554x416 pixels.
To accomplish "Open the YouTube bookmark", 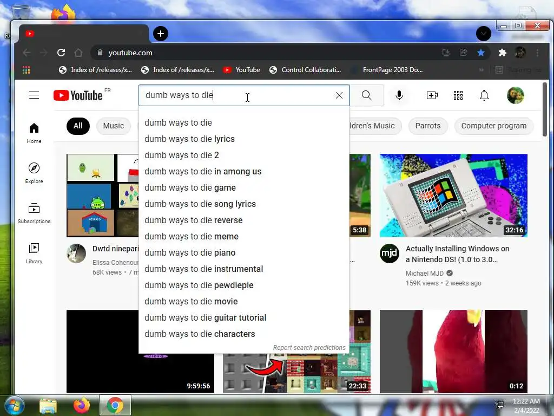I will tap(242, 70).
